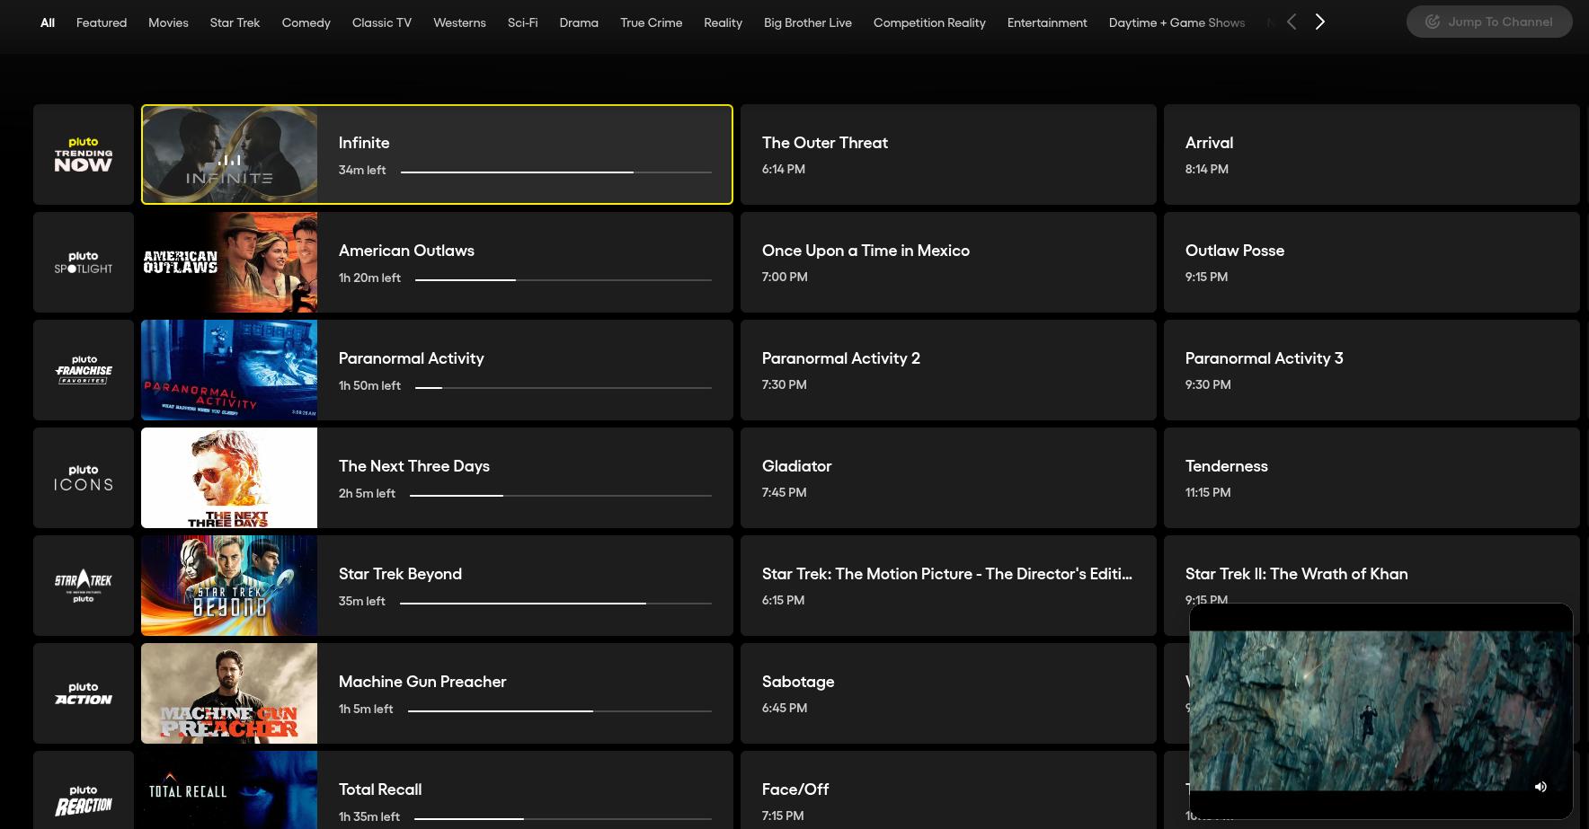The width and height of the screenshot is (1589, 829).
Task: Mute the mini player volume icon
Action: (x=1540, y=787)
